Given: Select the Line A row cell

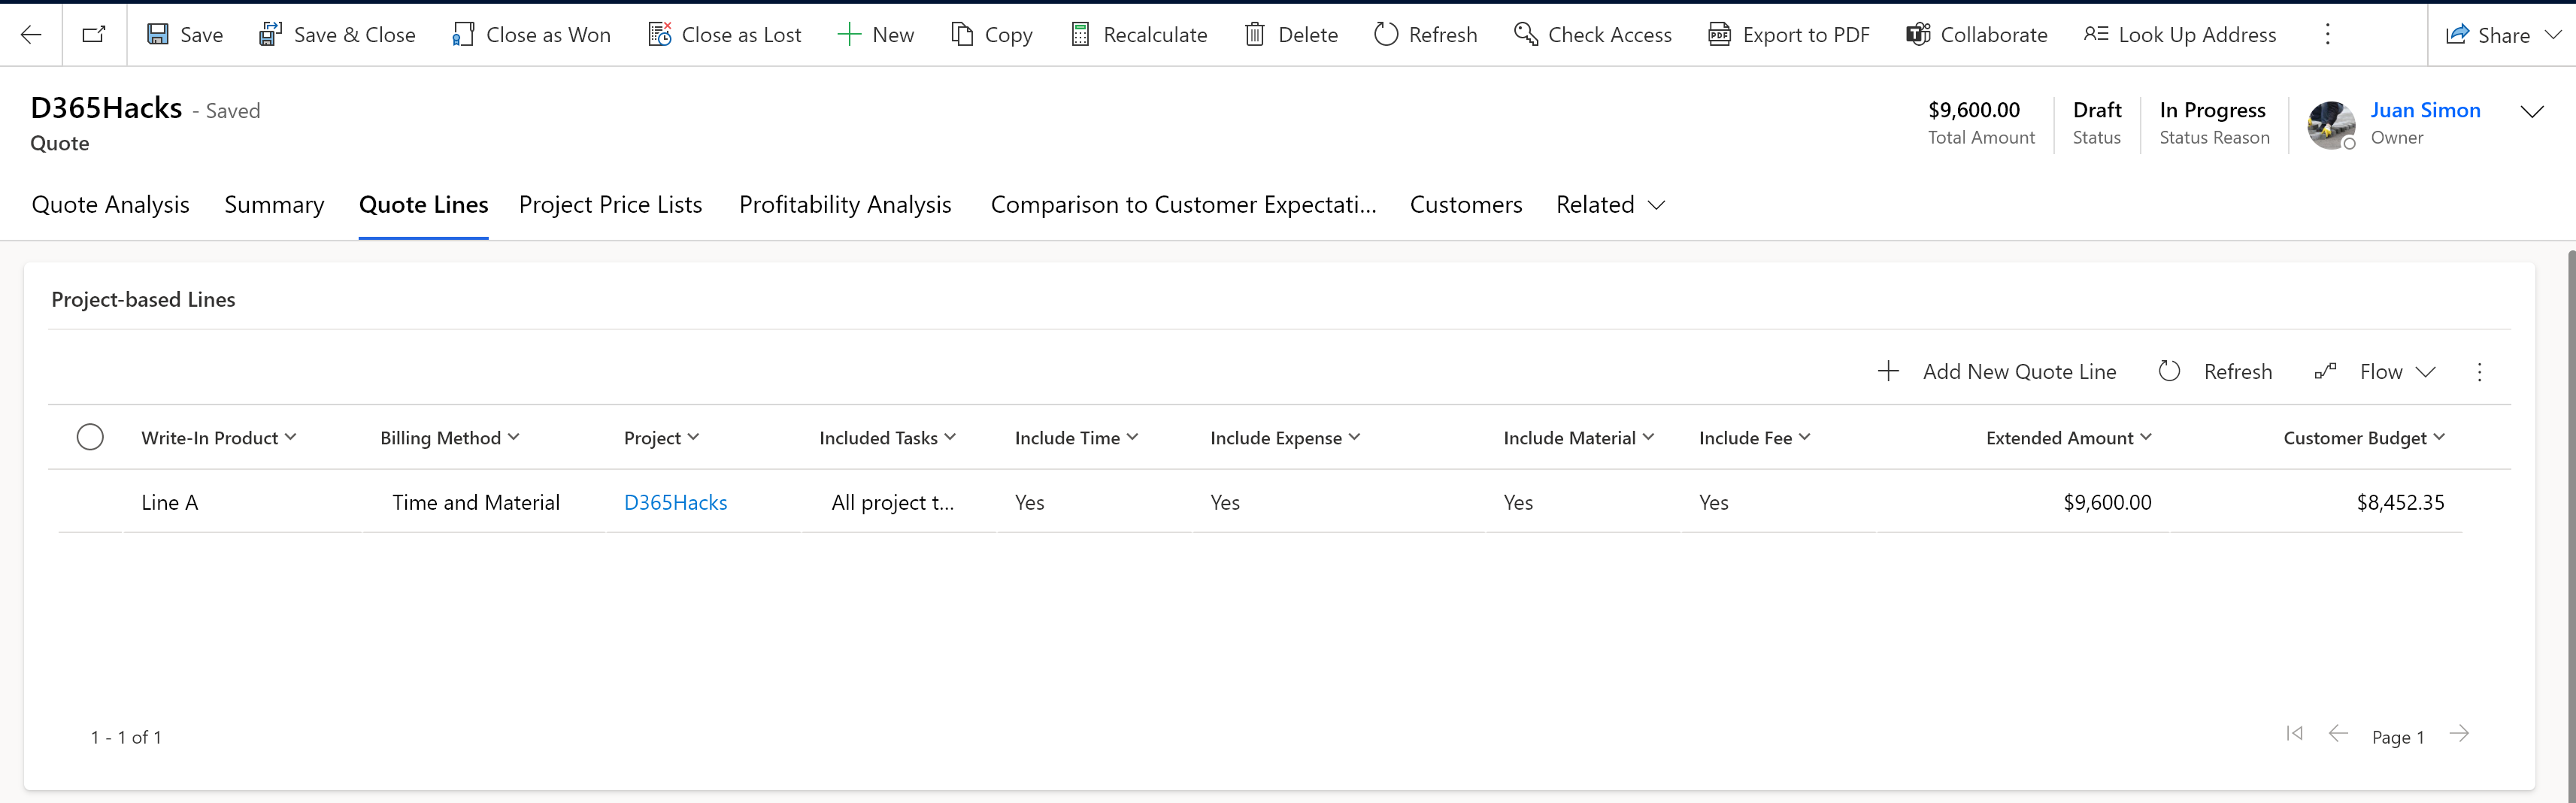Looking at the screenshot, I should click(x=170, y=502).
